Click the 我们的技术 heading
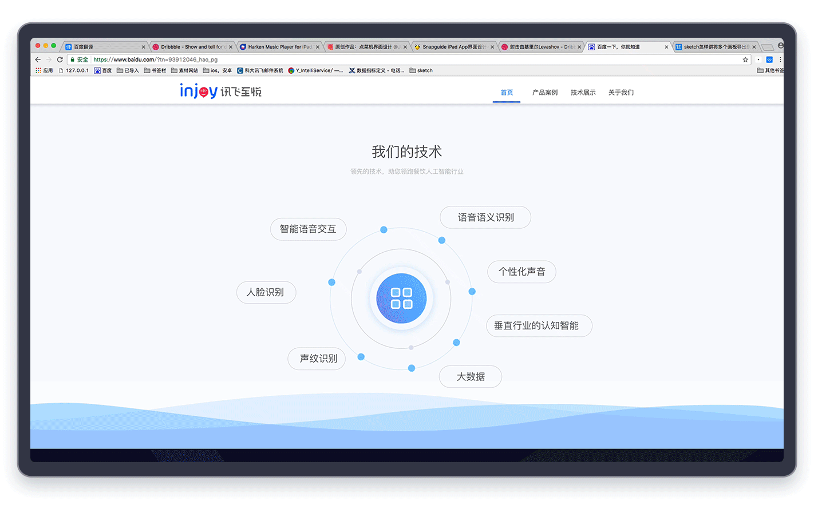This screenshot has width=814, height=517. pos(407,152)
